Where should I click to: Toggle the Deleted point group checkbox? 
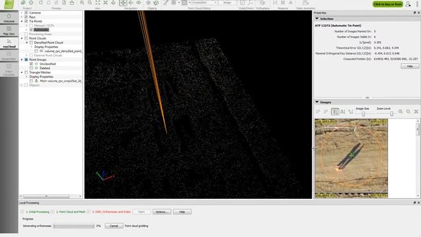31,68
